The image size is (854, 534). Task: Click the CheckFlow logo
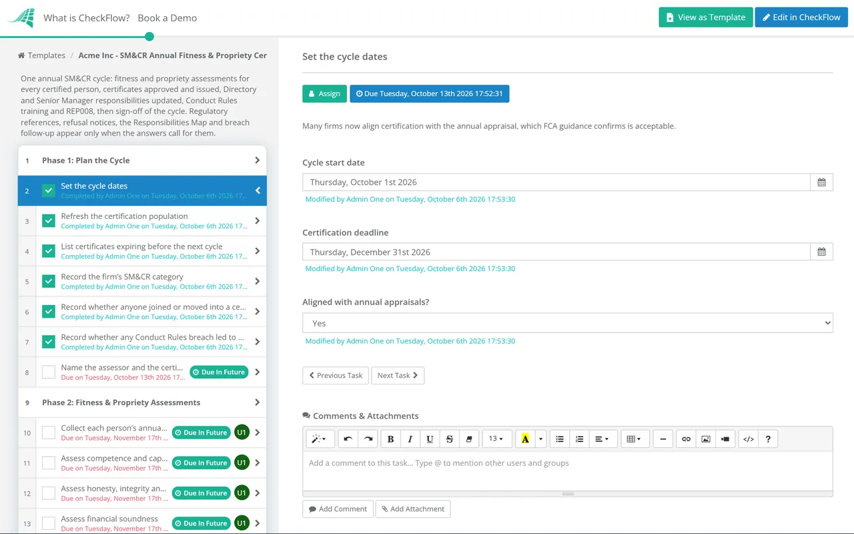(x=21, y=18)
